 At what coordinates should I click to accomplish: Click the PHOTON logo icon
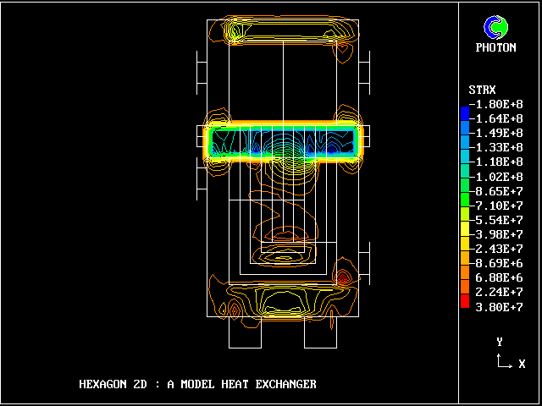[495, 28]
